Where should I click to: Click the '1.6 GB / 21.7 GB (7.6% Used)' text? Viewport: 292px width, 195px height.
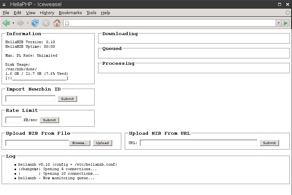[37, 73]
